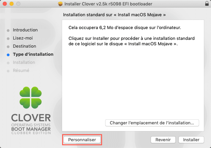Select the Type d'installation step
Image resolution: width=211 pixels, height=148 pixels.
tap(33, 54)
